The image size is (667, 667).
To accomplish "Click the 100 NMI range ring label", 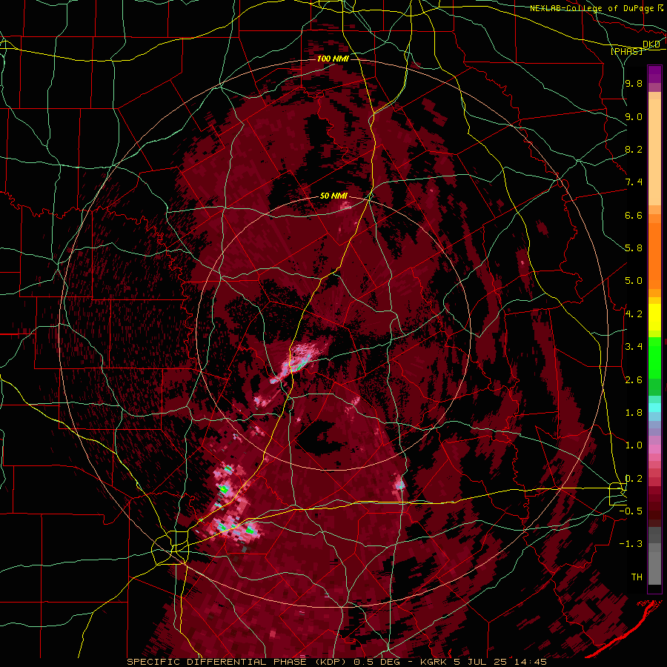I will tap(333, 59).
